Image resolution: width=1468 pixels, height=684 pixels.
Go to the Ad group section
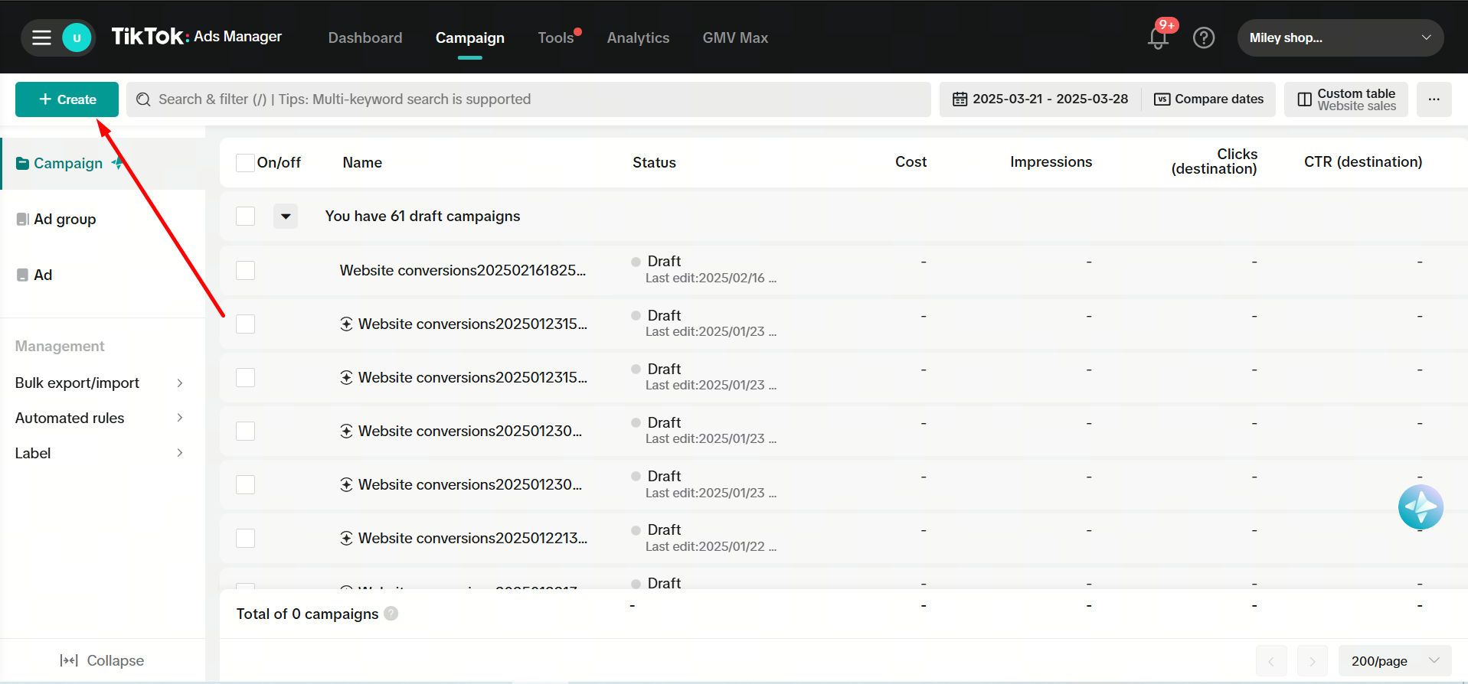[65, 220]
